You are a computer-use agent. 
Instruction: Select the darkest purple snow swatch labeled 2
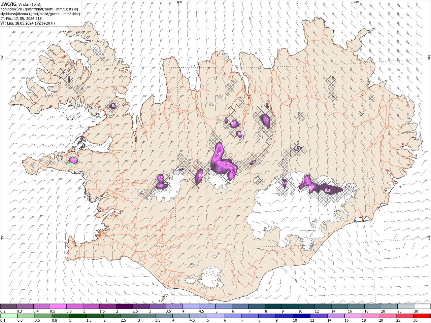(124, 307)
